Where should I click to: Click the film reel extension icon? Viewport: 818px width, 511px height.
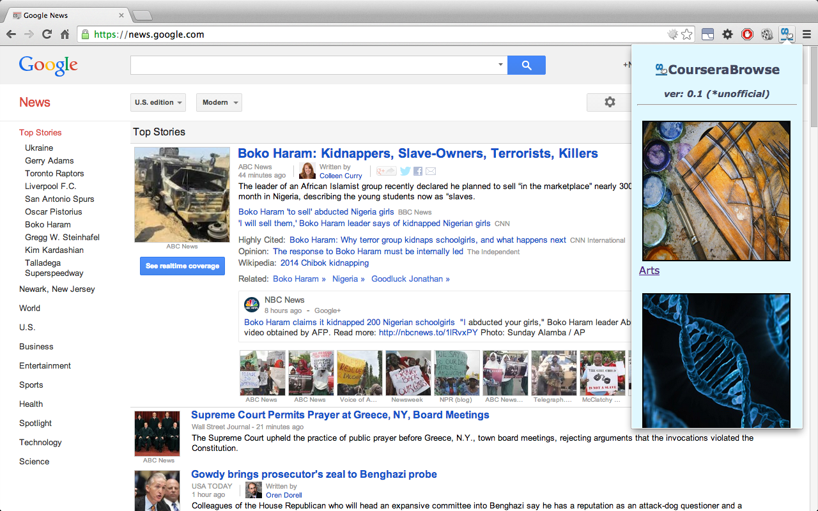pos(767,34)
